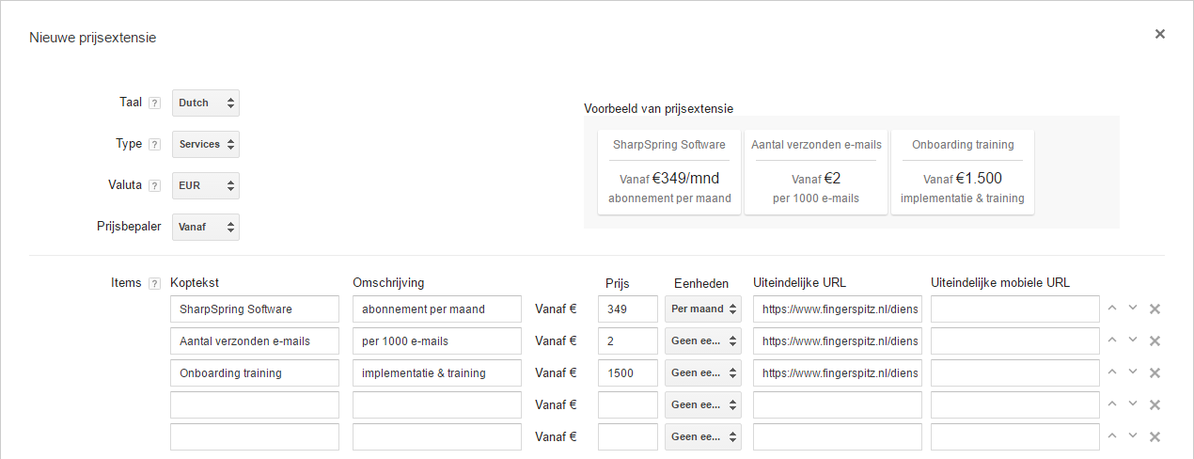Open the Prijsbepaler dropdown showing Vanaf
This screenshot has height=459, width=1194.
pyautogui.click(x=206, y=228)
